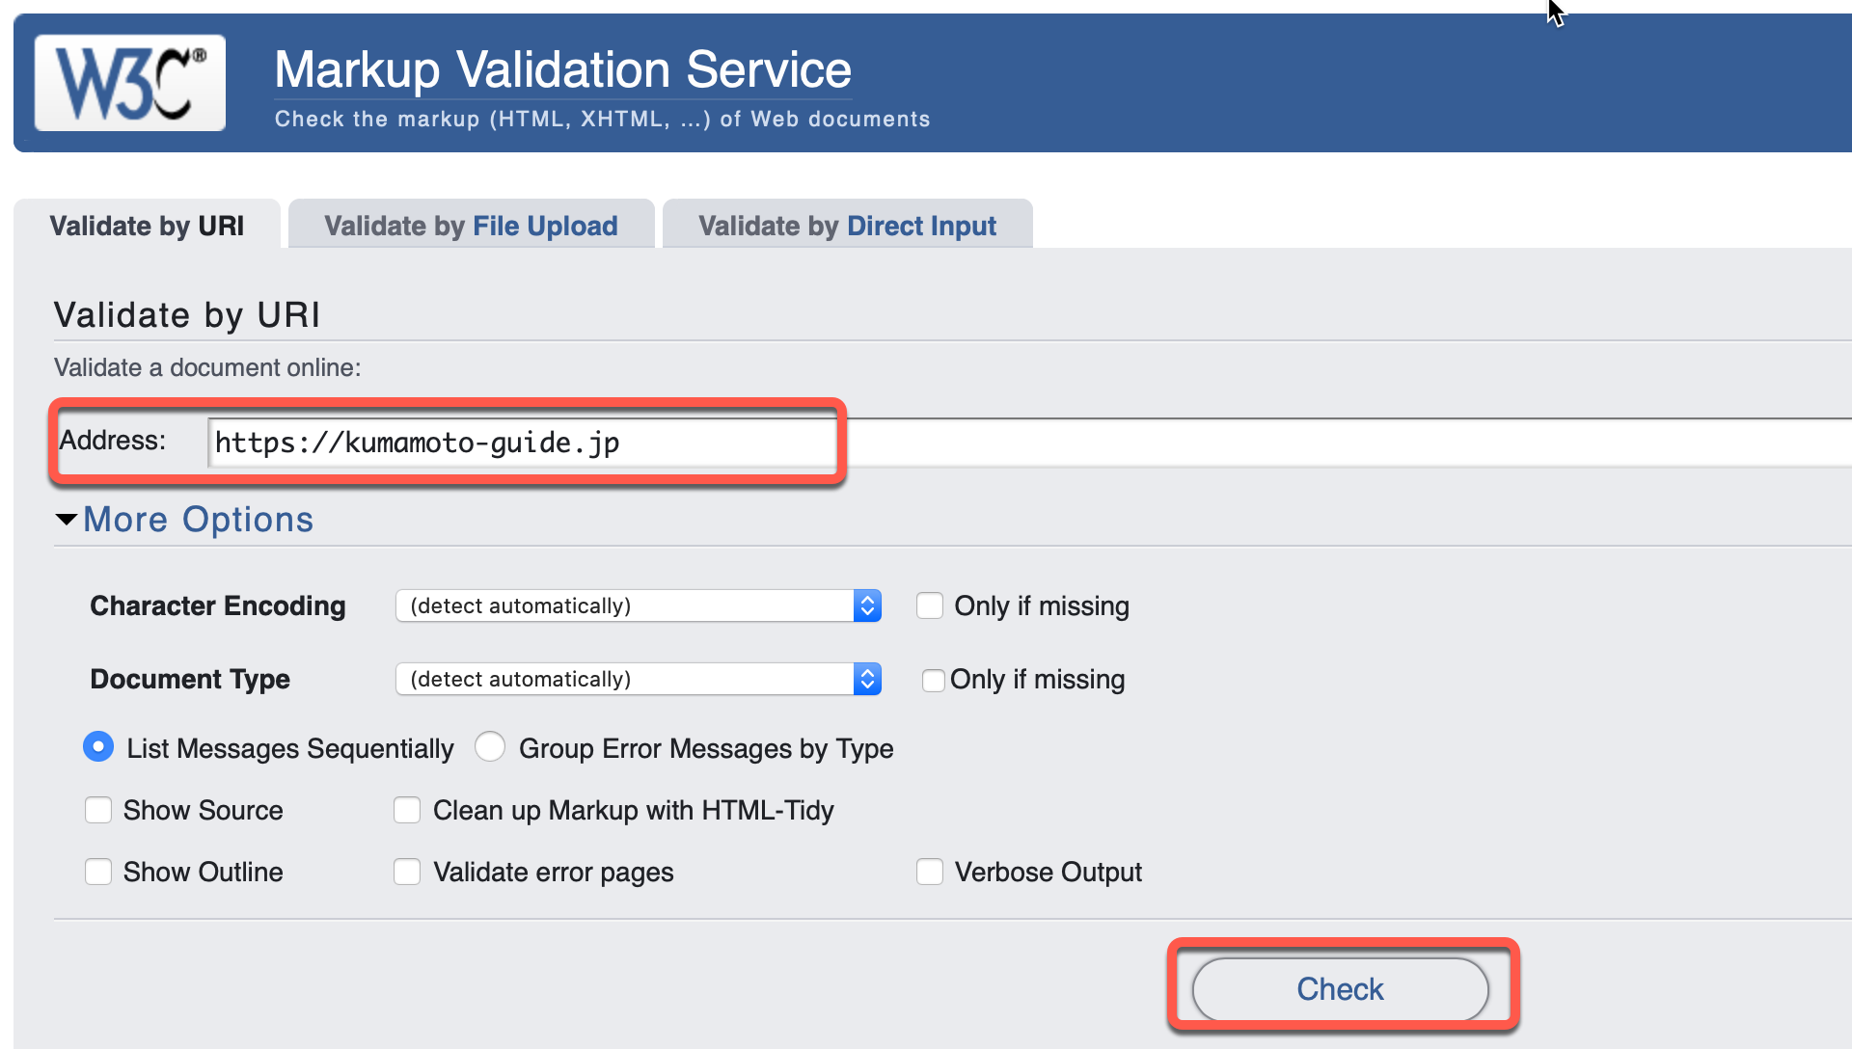
Task: Switch to the Validate by File Upload tab
Action: (471, 225)
